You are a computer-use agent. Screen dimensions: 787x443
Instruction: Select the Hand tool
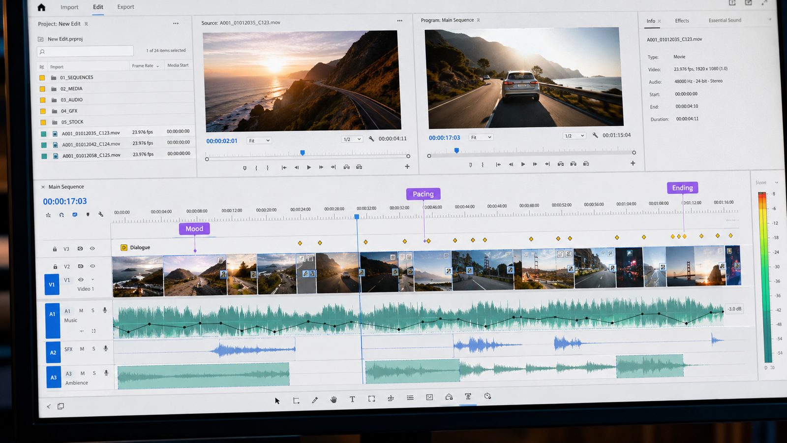333,400
